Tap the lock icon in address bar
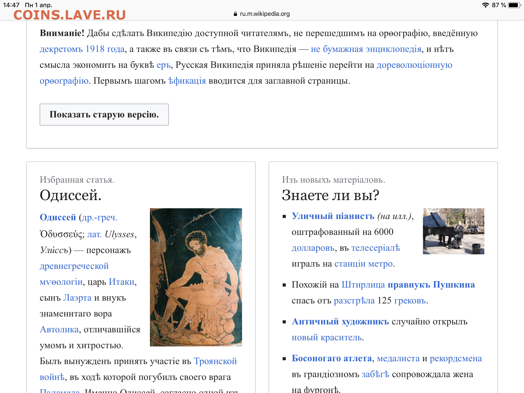 [235, 14]
